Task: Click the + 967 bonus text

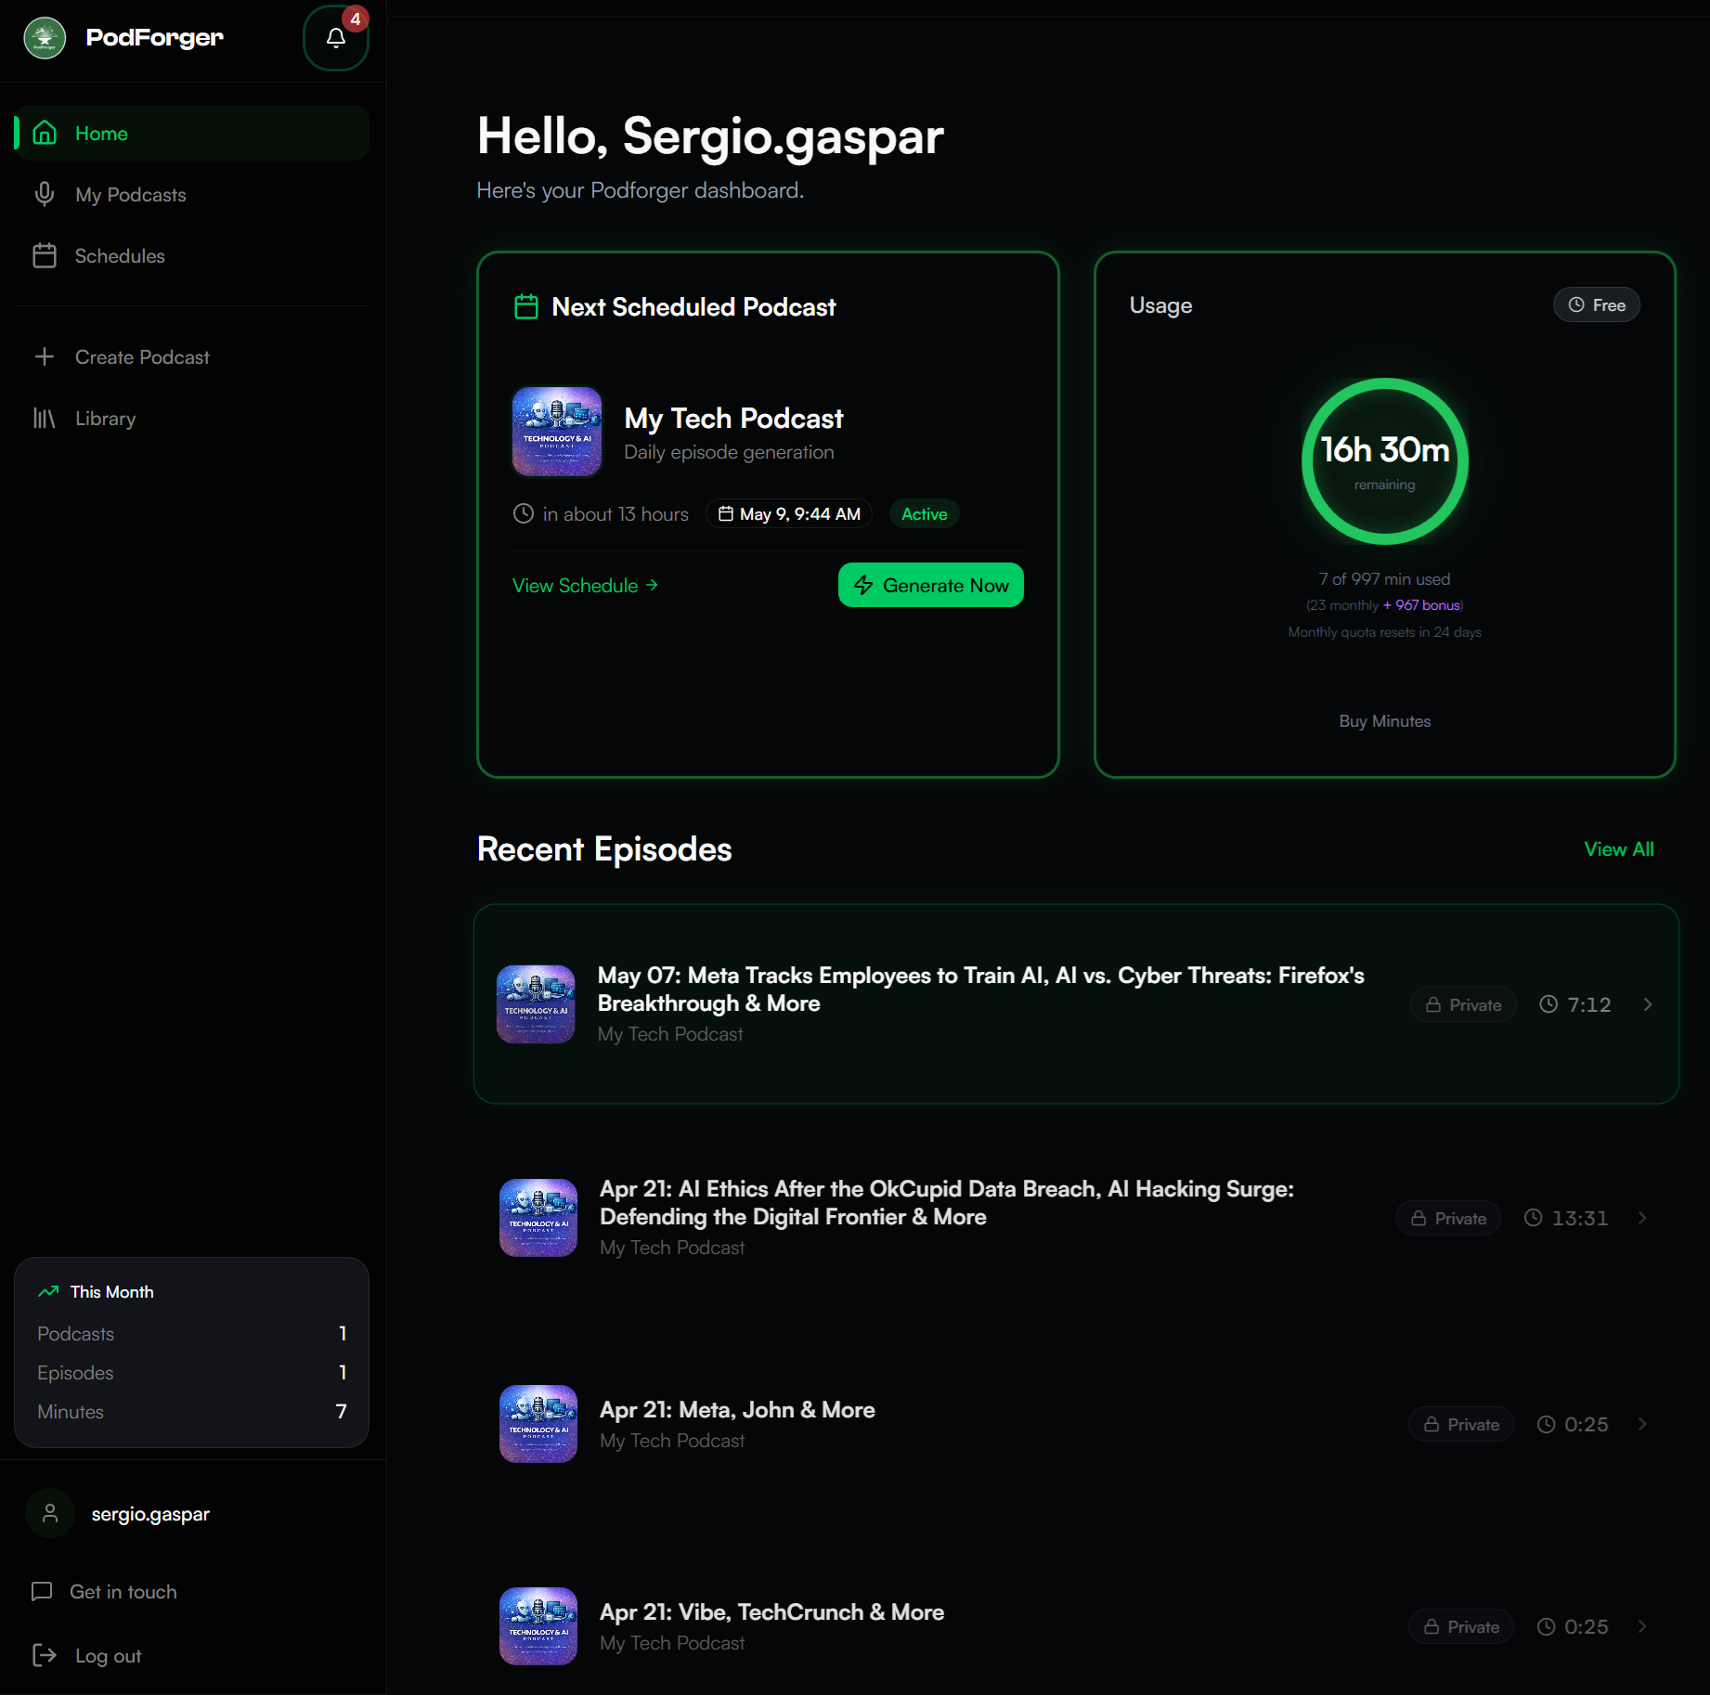Action: (x=1421, y=605)
